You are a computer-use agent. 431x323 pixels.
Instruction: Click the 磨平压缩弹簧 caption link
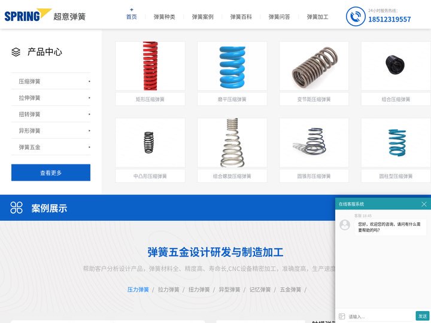pyautogui.click(x=232, y=99)
